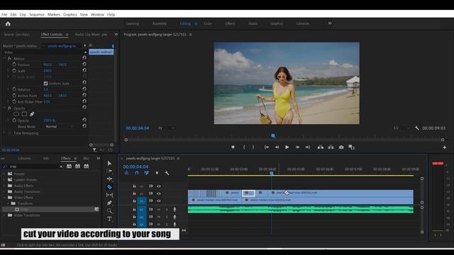The image size is (454, 255).
Task: Create ellipse mask under Opacity
Action: click(x=16, y=114)
